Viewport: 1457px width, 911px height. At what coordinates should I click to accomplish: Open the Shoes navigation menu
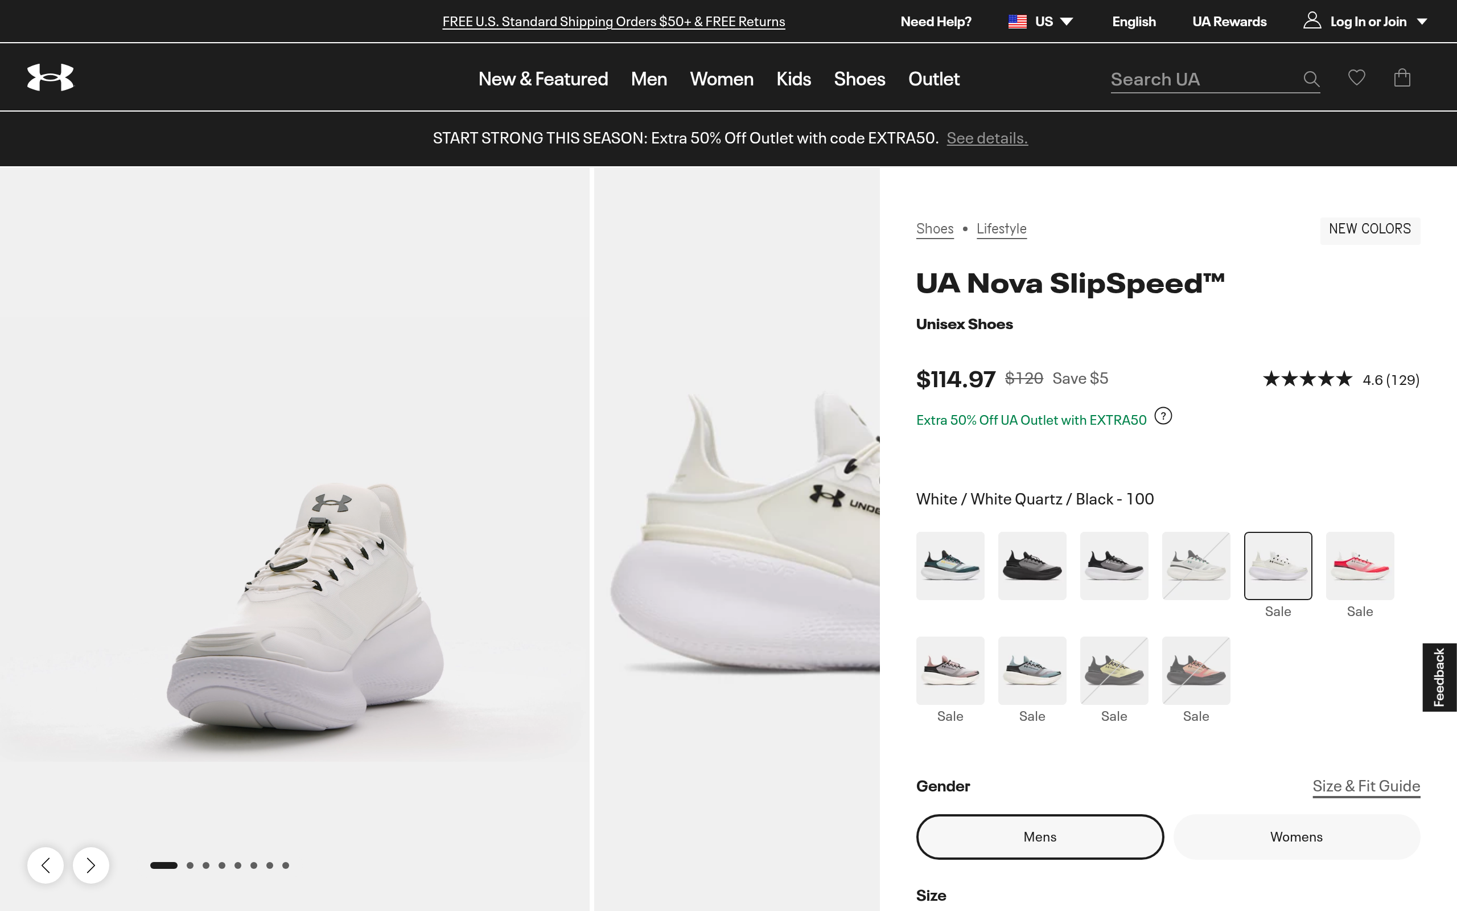click(x=859, y=79)
